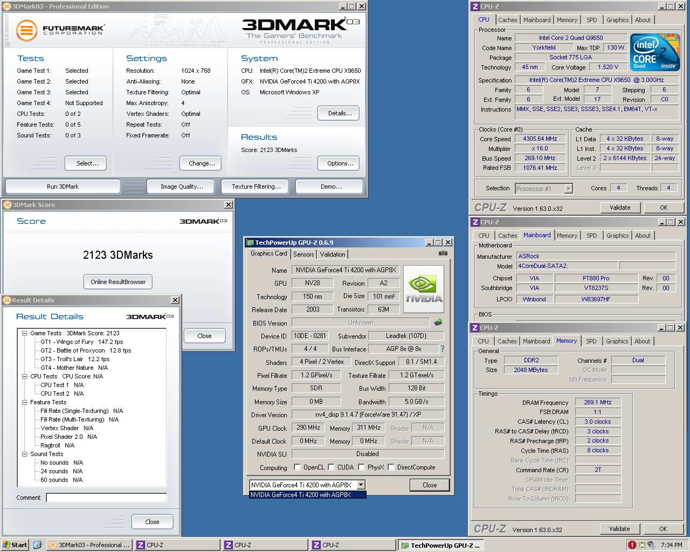Minimize the GPU-Z window
The image size is (690, 552).
(429, 243)
